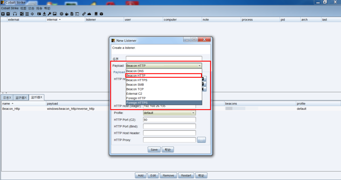
Task: Click the Restart listener button
Action: 186,176
